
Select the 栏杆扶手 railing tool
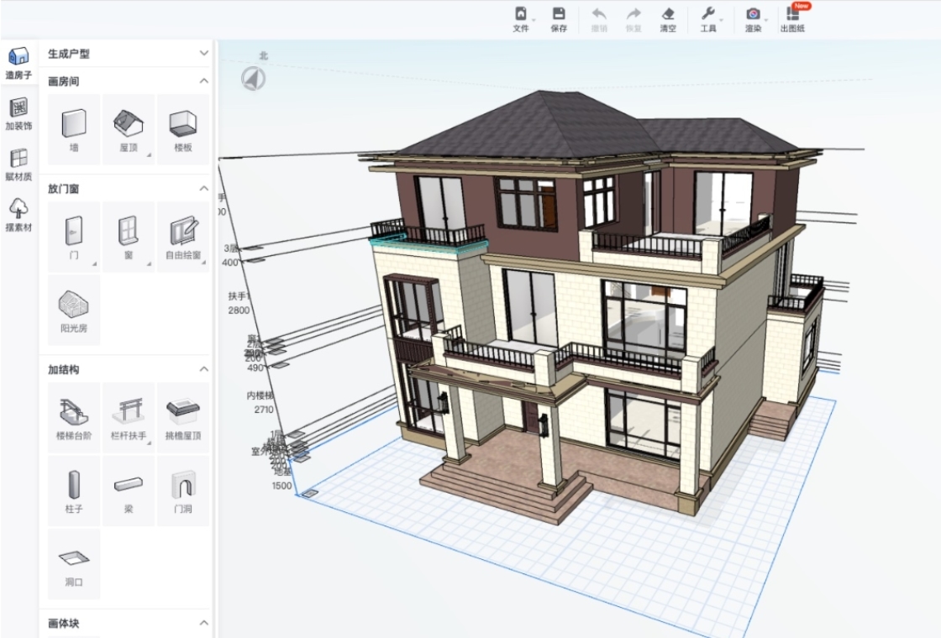click(128, 417)
